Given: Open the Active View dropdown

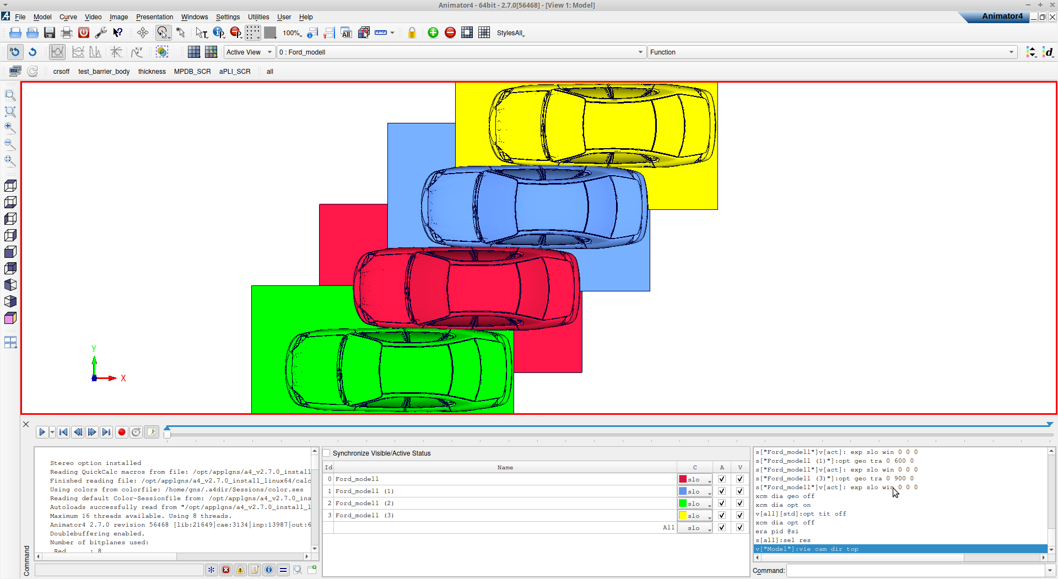Looking at the screenshot, I should tap(249, 52).
